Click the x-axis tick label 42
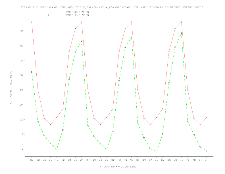Viewport: 225px width, 174px height. [119, 160]
